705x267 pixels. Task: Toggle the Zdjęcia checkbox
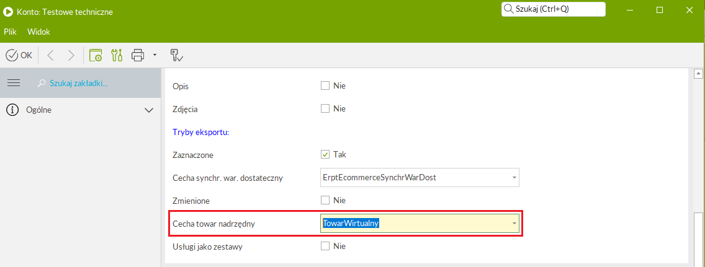click(325, 108)
